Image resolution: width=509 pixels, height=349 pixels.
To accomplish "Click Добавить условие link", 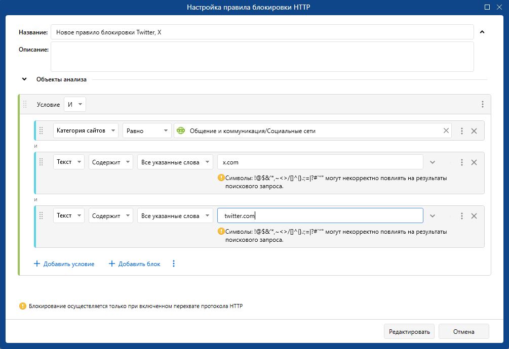I will [x=64, y=264].
